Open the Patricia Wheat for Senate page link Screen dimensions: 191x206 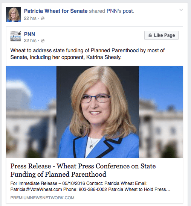[x=56, y=11]
